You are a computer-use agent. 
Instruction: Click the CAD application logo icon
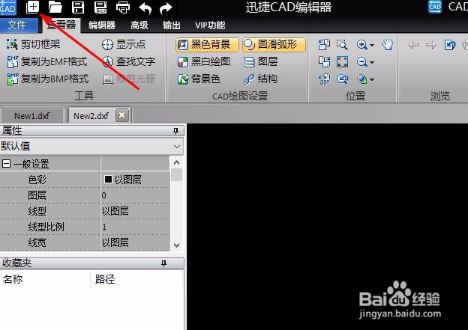(8, 7)
